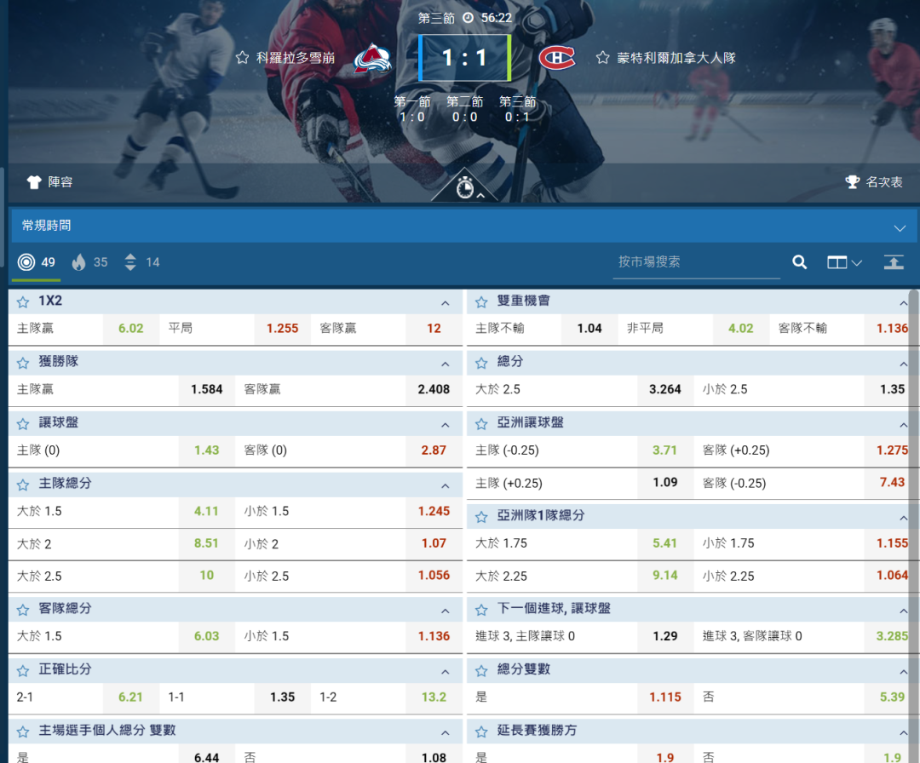The image size is (920, 763).
Task: Select the up-down arrows tab 14
Action: (x=142, y=262)
